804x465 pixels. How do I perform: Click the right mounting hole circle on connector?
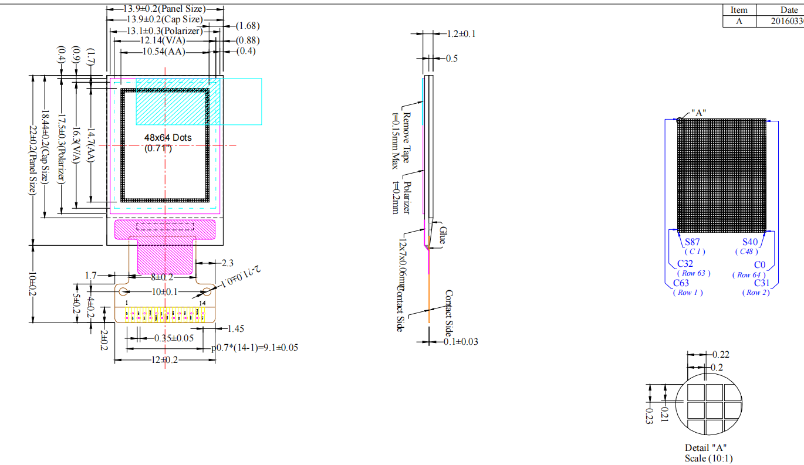[x=207, y=291]
